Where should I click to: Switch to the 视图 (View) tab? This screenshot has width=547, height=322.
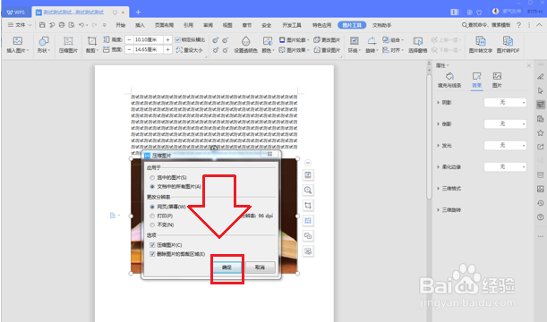(x=227, y=25)
